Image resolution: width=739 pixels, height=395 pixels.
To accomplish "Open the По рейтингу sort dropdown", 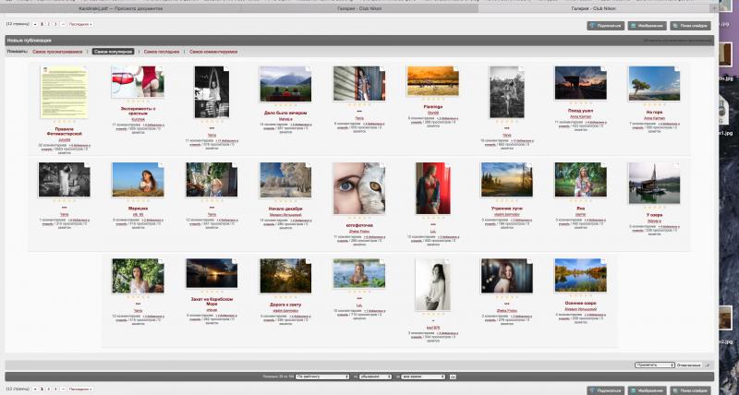I will (x=322, y=377).
